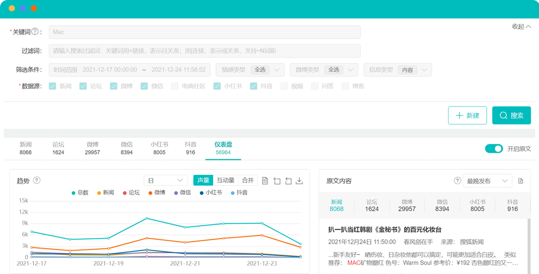This screenshot has width=539, height=274.
Task: Uncheck the 抖音 data source checkbox
Action: 254,86
